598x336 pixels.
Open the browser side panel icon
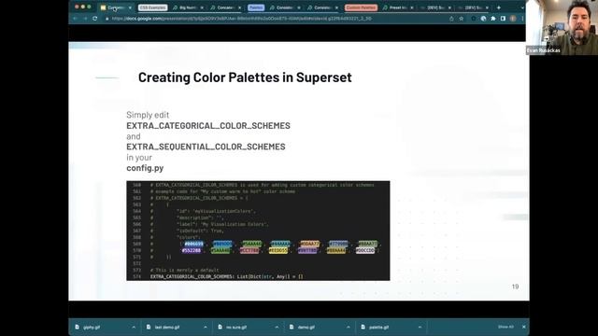[503, 19]
